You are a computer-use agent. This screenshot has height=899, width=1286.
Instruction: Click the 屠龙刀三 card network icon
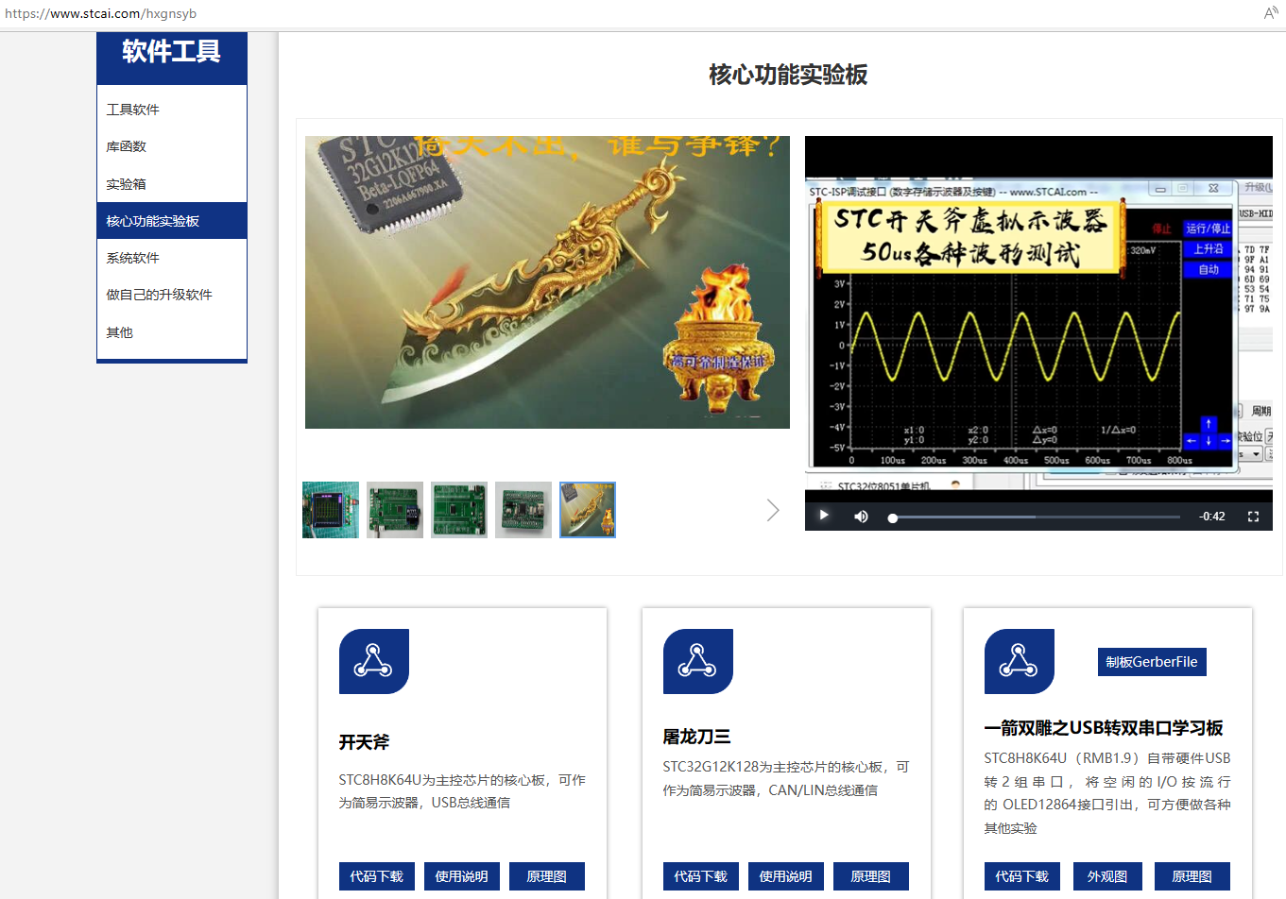698,661
